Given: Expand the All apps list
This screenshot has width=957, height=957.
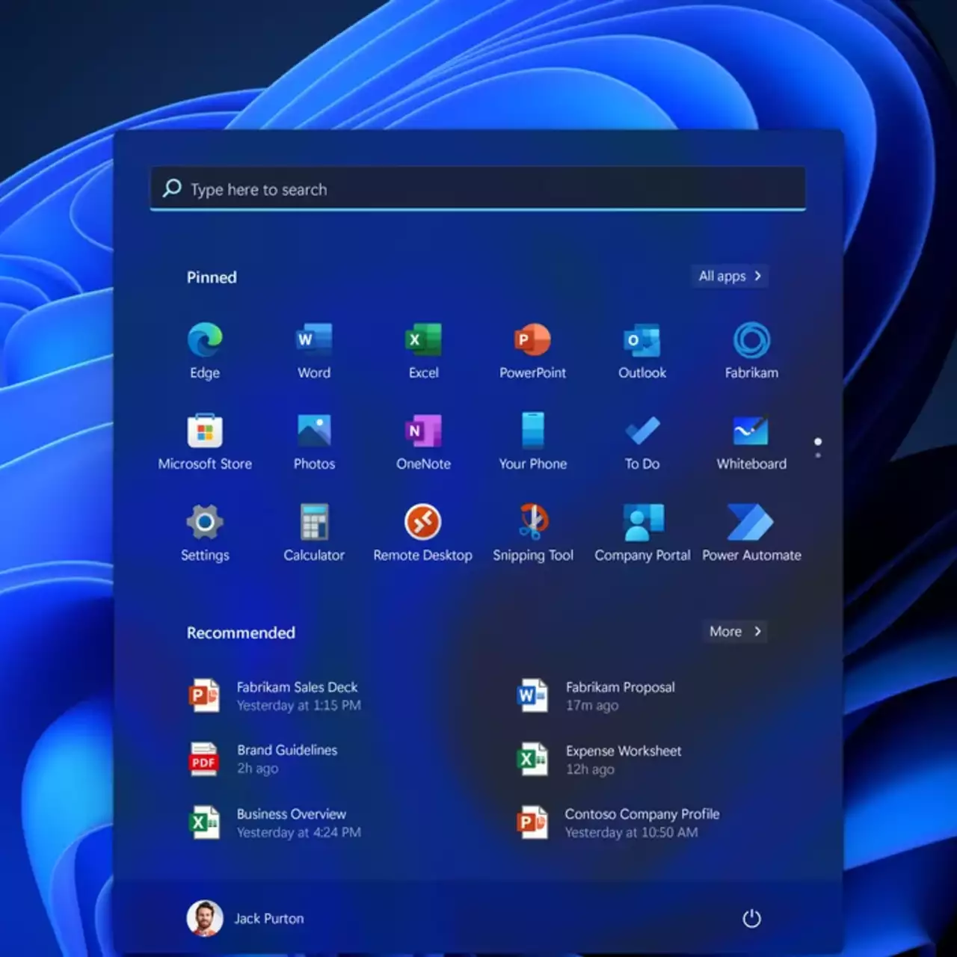Looking at the screenshot, I should [x=730, y=276].
